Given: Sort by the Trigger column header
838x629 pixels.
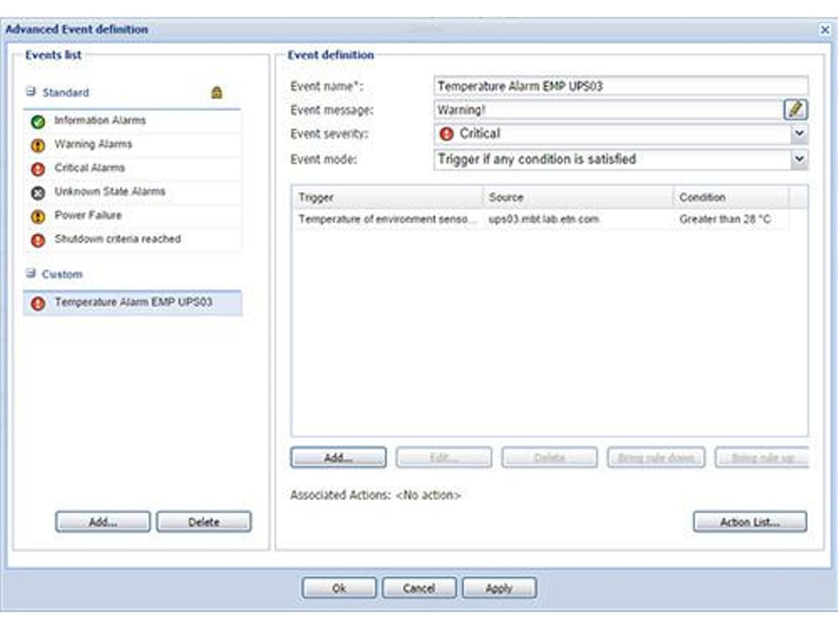Looking at the screenshot, I should [387, 197].
